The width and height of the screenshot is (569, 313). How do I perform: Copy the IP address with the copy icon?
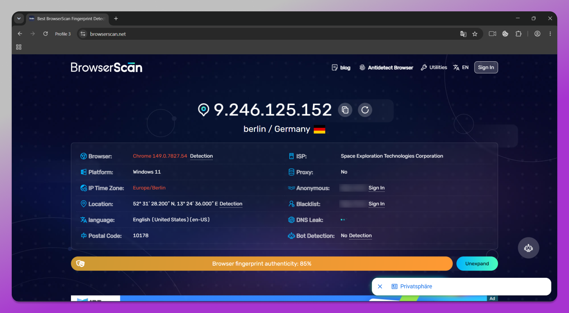pyautogui.click(x=345, y=110)
